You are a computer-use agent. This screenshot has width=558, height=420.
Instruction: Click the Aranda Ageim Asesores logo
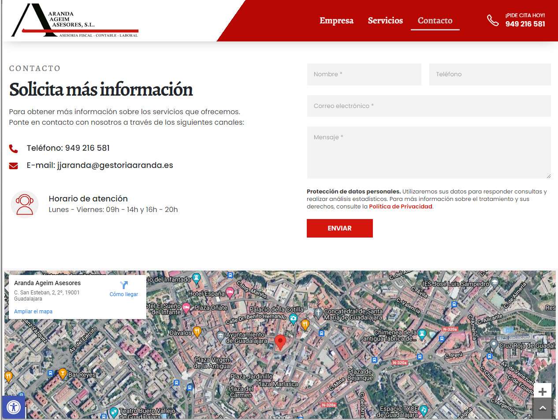75,21
